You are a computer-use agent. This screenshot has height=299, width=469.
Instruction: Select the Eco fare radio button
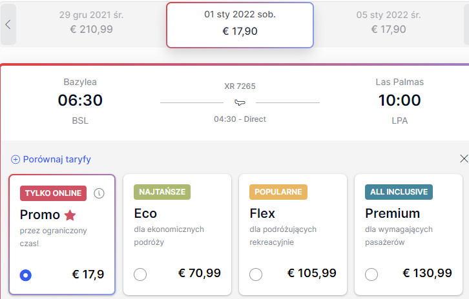tap(140, 275)
